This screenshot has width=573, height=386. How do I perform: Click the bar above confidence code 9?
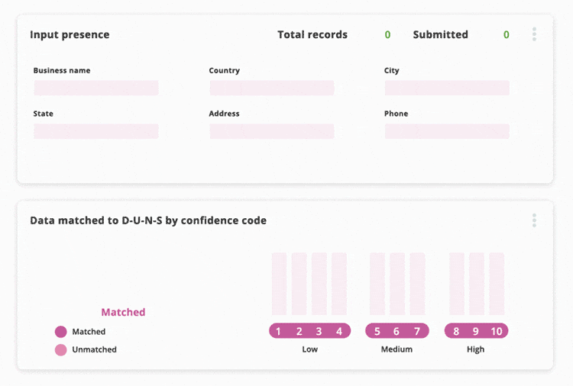pos(477,284)
